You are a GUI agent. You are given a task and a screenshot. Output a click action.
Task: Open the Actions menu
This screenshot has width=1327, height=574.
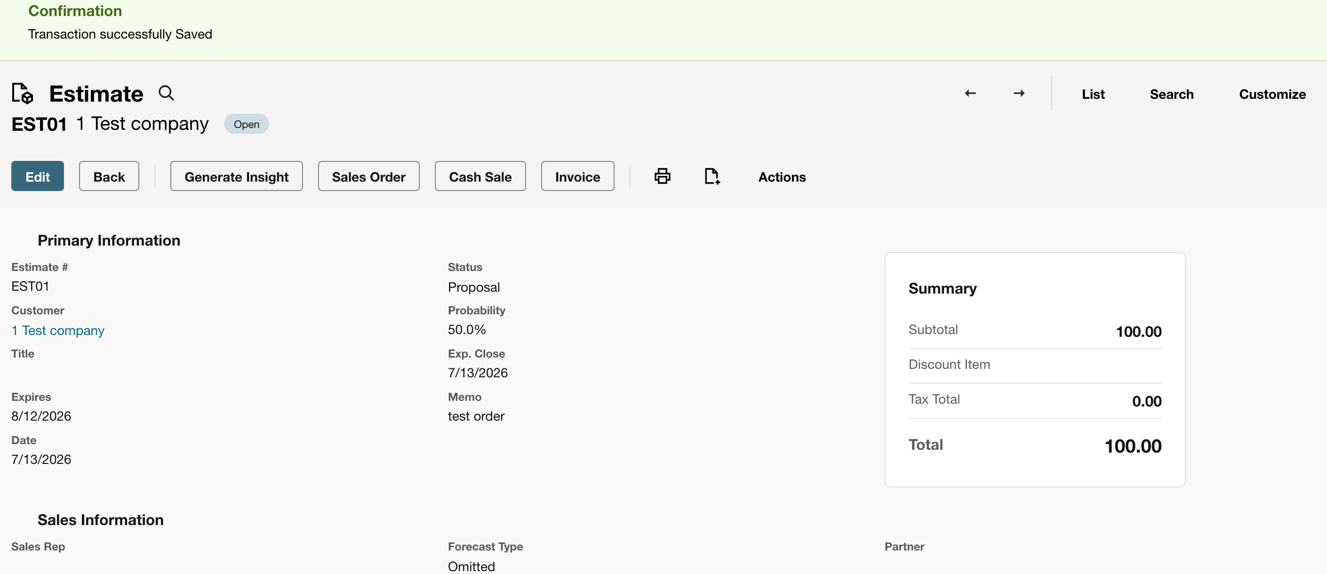pyautogui.click(x=782, y=177)
